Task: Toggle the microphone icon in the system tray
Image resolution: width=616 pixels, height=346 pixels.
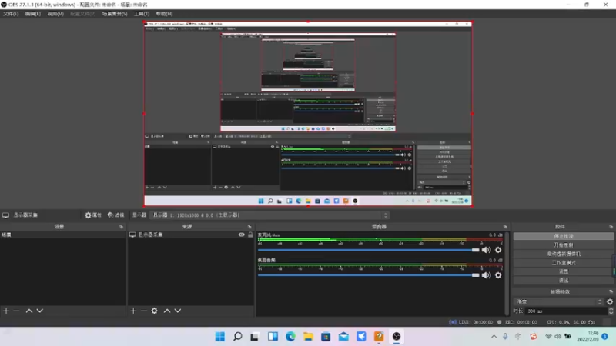Action: click(505, 336)
